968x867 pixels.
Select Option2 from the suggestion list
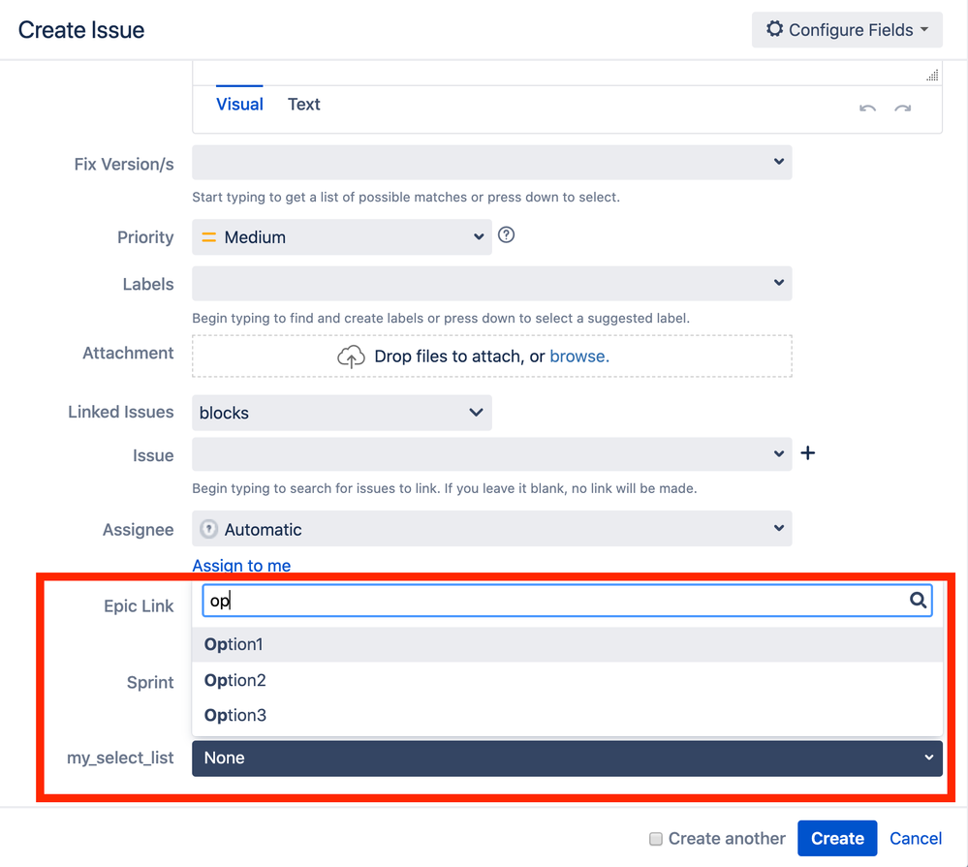235,680
